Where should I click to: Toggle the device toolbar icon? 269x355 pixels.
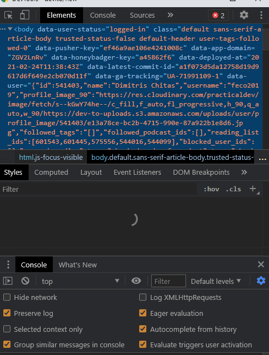click(x=25, y=15)
